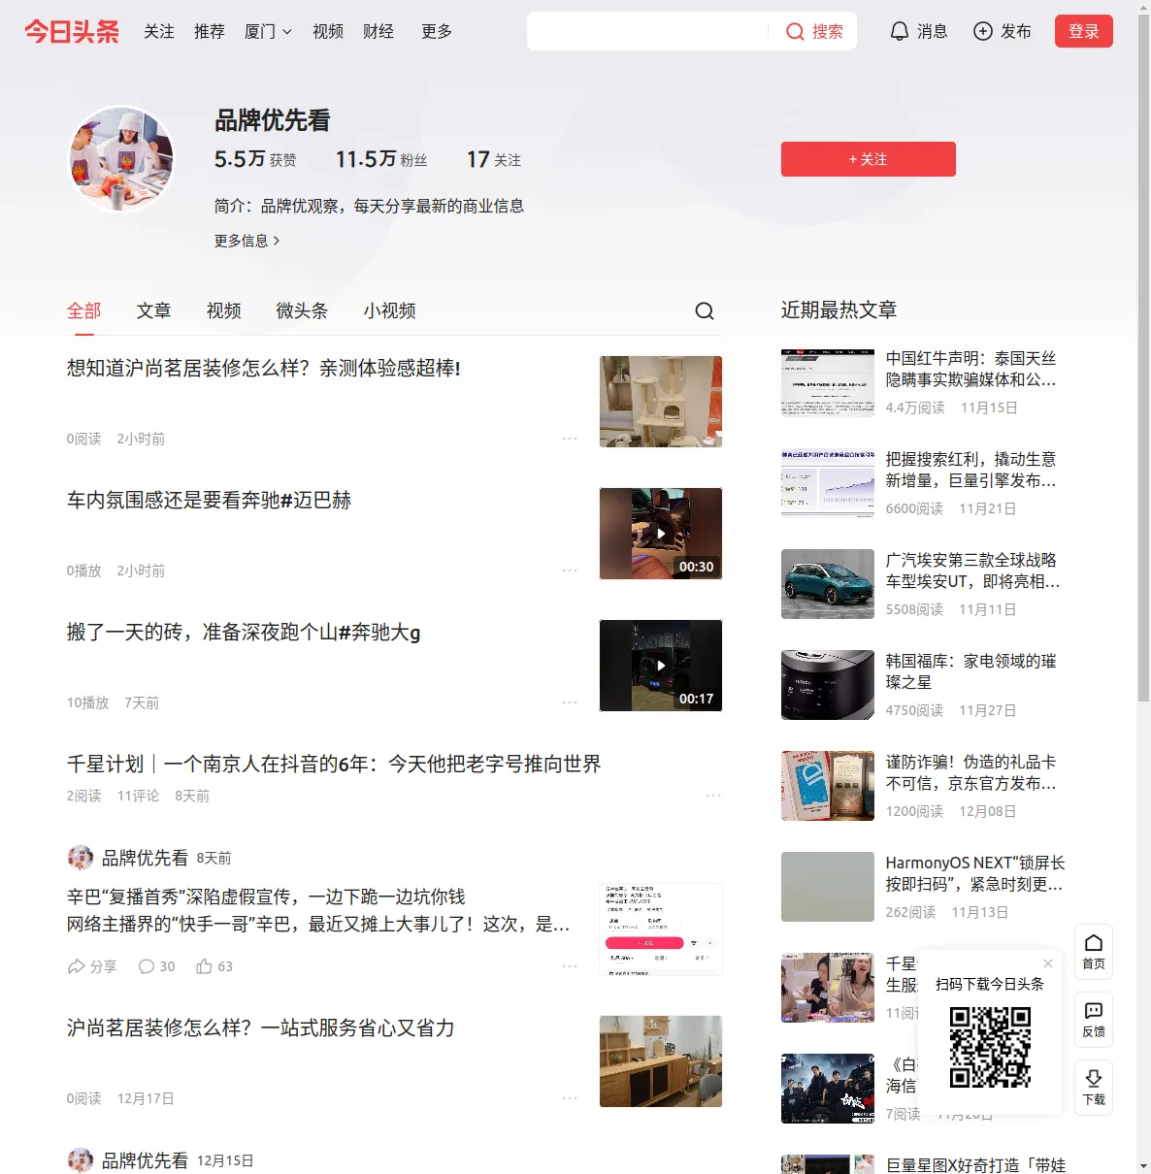The height and width of the screenshot is (1174, 1151).
Task: Open hot article 韩国福库 家电领域
Action: coord(971,671)
